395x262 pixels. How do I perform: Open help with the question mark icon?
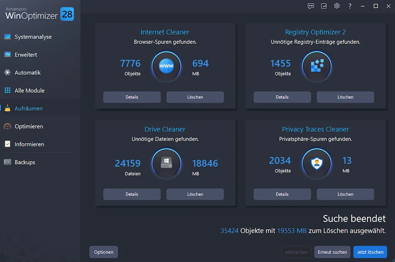pos(350,6)
